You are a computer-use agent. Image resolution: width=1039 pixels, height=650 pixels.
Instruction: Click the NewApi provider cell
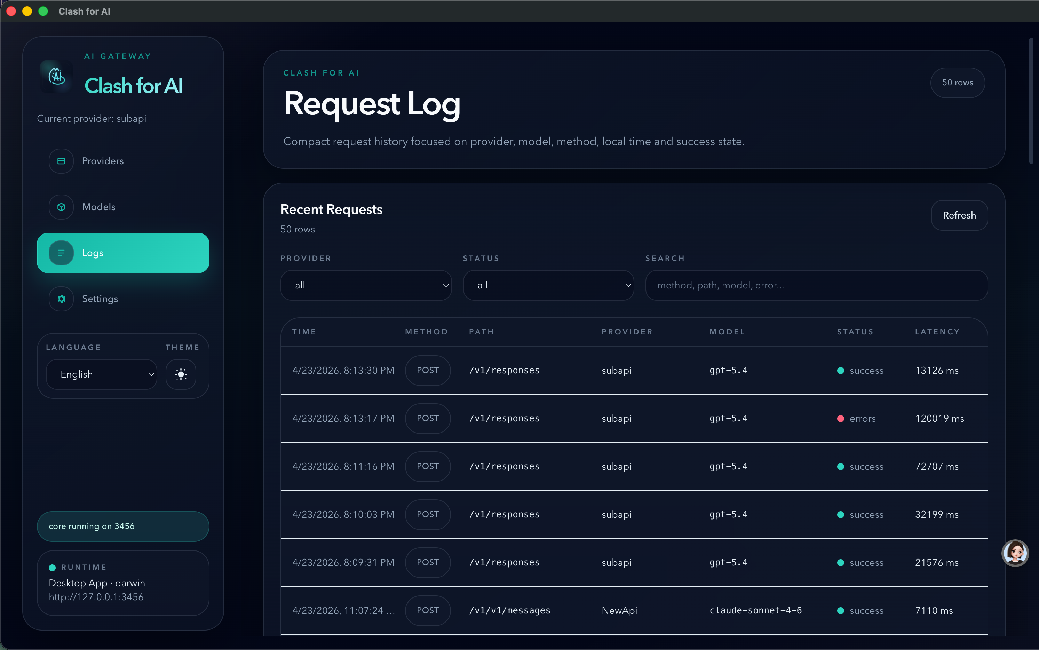click(619, 610)
